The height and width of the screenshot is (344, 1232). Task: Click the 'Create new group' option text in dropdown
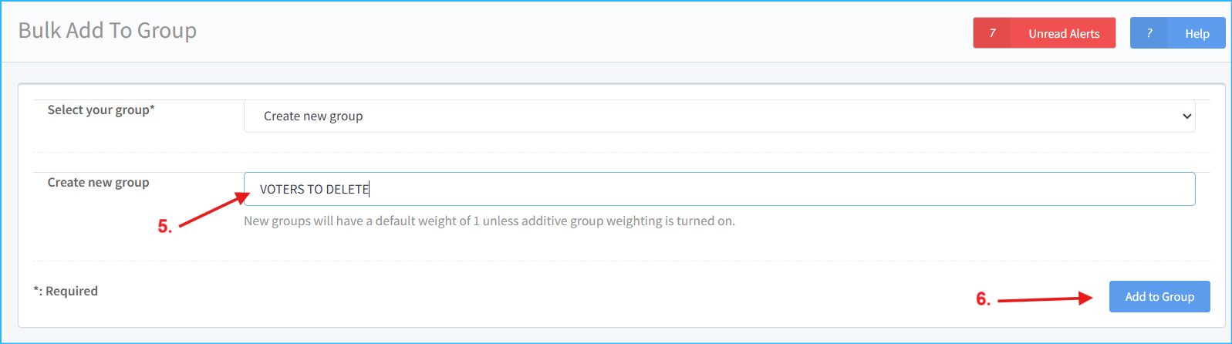coord(313,116)
